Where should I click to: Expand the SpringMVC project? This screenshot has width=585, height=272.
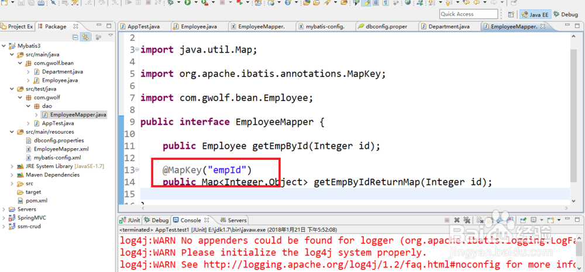click(x=4, y=218)
